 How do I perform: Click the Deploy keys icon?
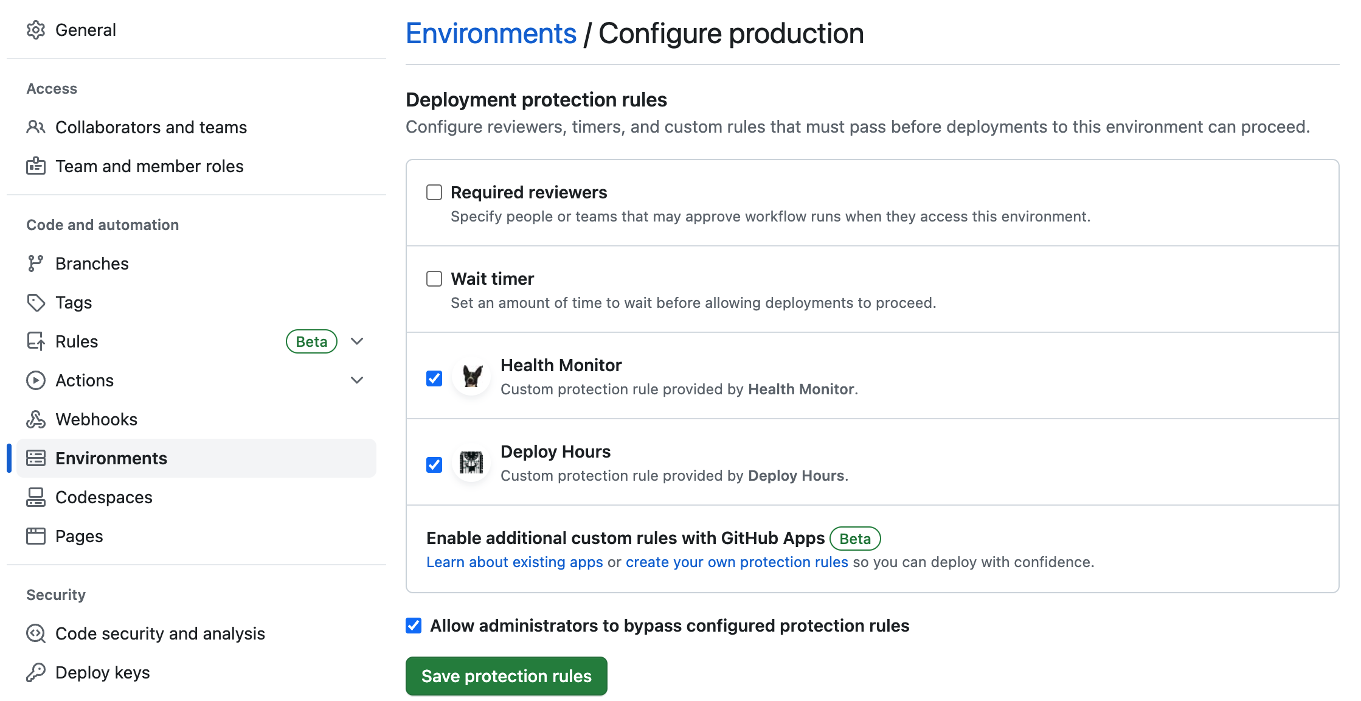[36, 672]
